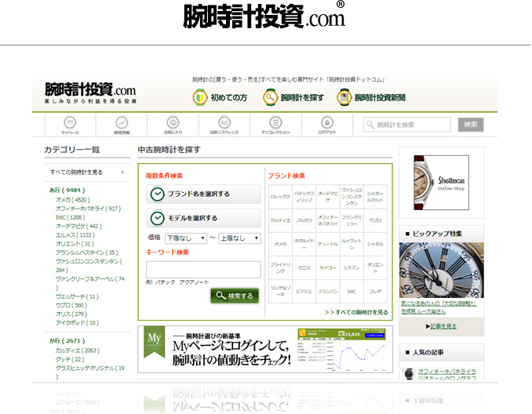The image size is (532, 414).
Task: Click watch thumbnail beside オフィチーネパネライラ article
Action: (x=409, y=374)
